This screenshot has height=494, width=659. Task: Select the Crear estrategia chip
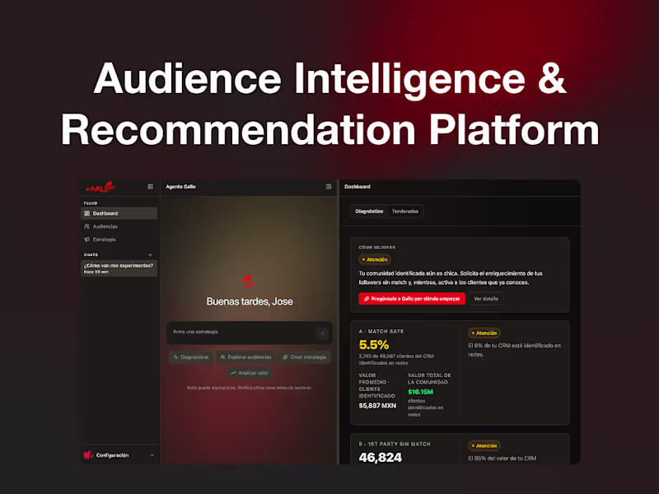(305, 357)
